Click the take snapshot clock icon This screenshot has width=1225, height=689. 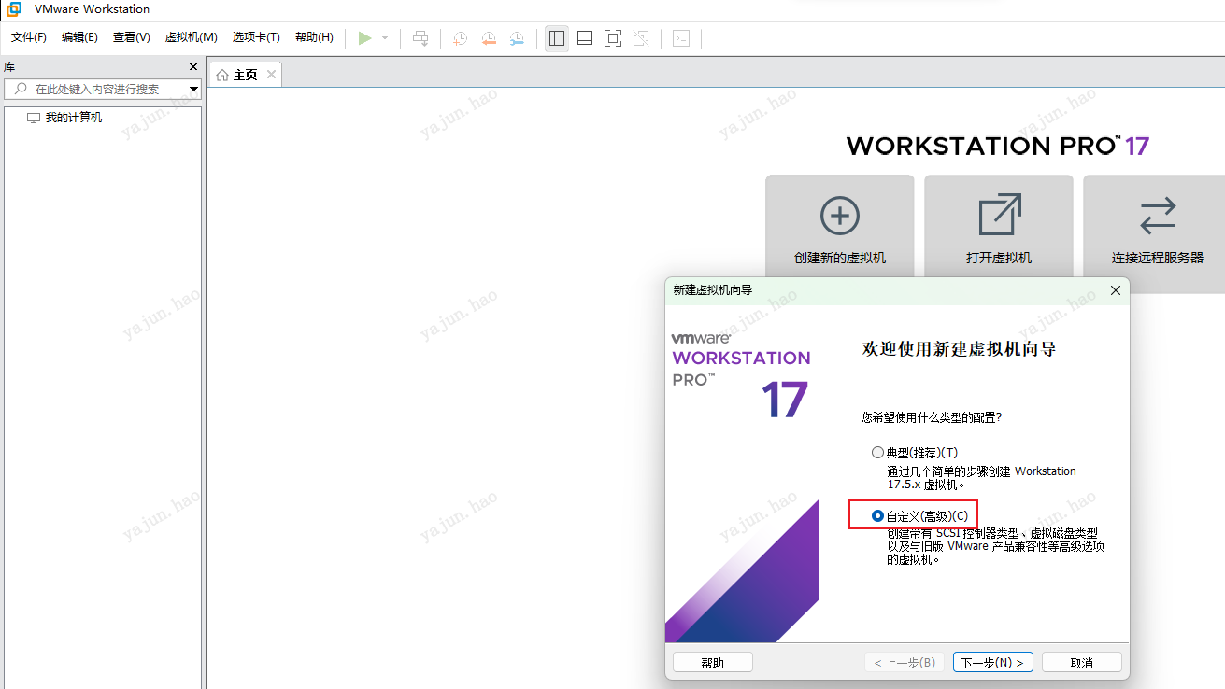[x=461, y=38]
